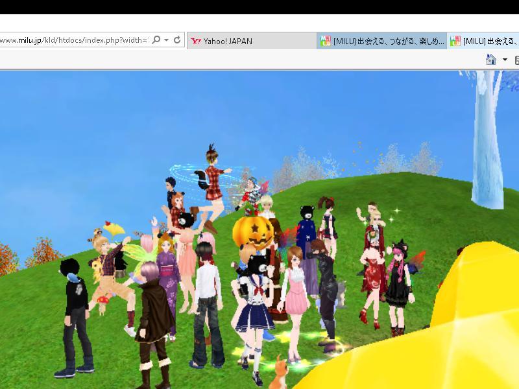The height and width of the screenshot is (389, 519).
Task: Expand the dropdown arrow beside the Home icon
Action: coord(505,60)
